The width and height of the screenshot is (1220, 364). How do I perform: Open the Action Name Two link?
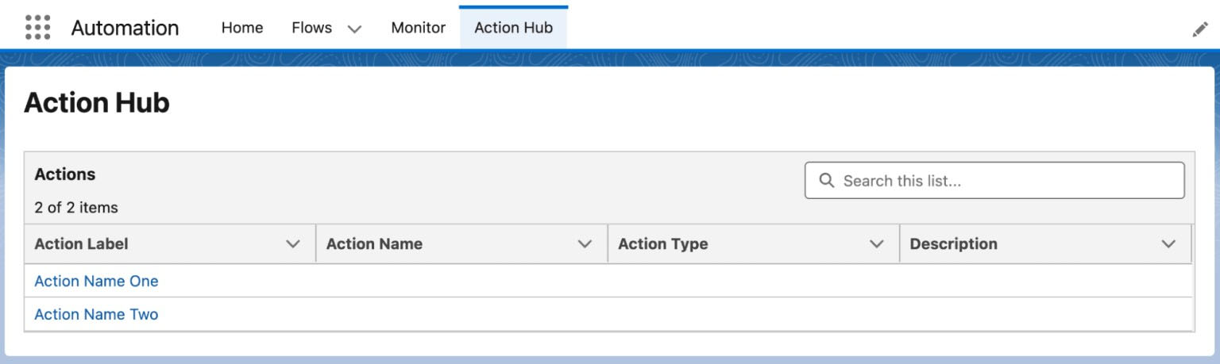96,314
